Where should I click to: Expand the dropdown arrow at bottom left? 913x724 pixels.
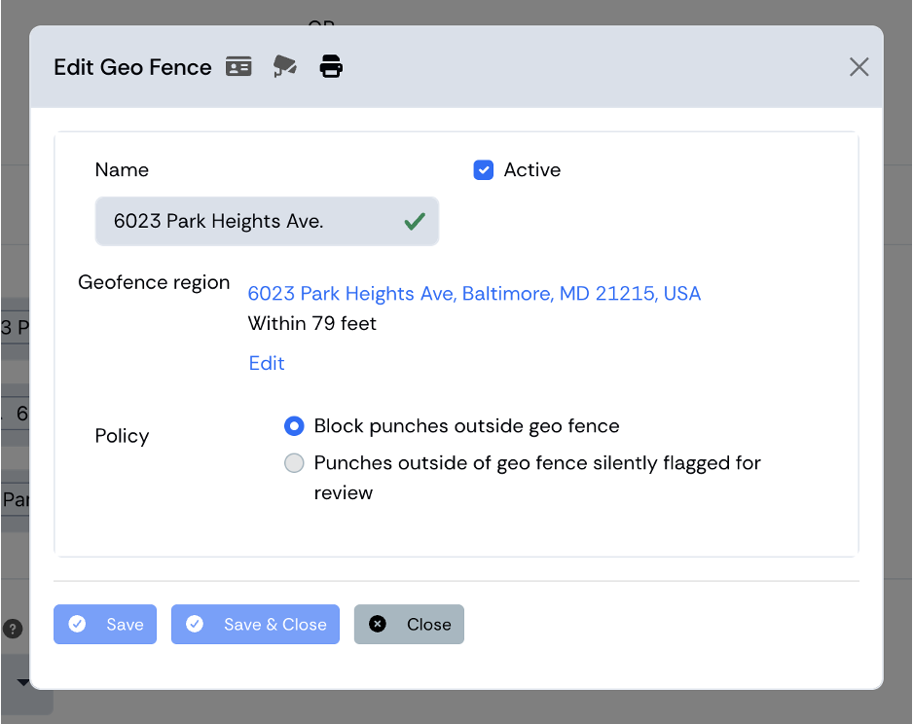(23, 682)
